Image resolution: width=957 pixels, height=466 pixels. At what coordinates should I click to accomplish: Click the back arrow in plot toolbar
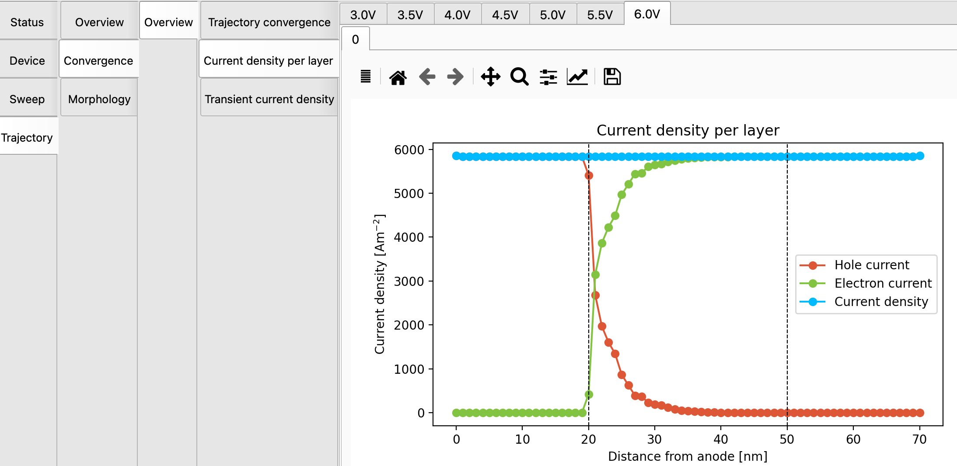(x=427, y=77)
